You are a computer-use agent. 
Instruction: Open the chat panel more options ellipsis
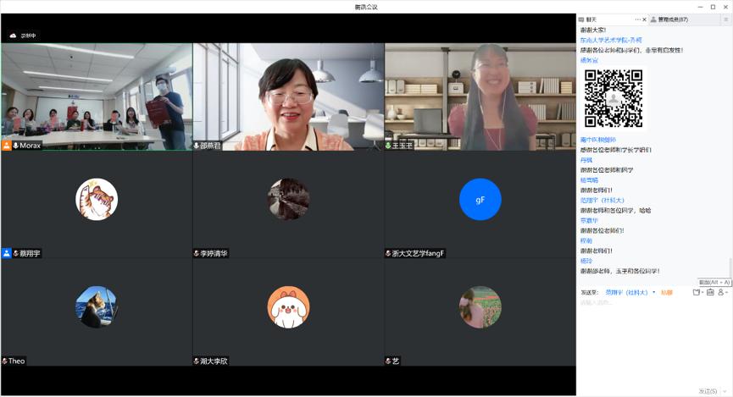click(637, 19)
